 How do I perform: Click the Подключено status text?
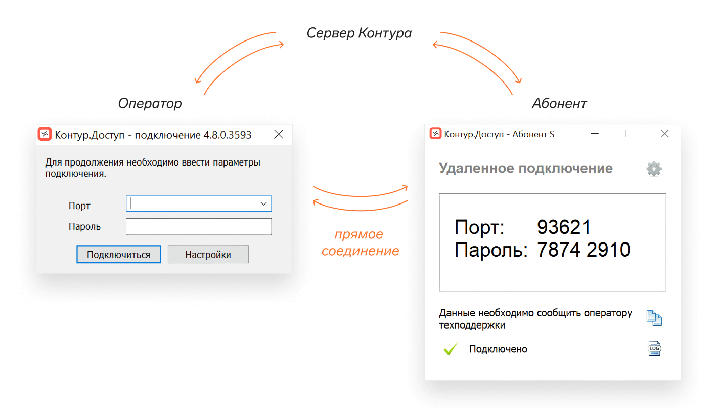click(498, 349)
